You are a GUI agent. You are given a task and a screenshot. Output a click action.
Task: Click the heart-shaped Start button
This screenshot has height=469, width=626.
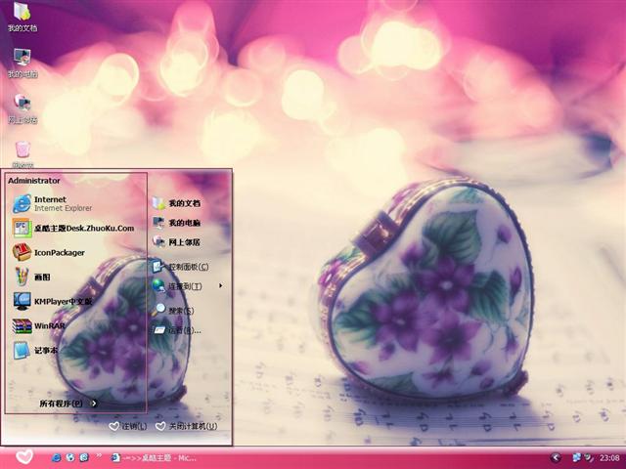click(x=24, y=457)
